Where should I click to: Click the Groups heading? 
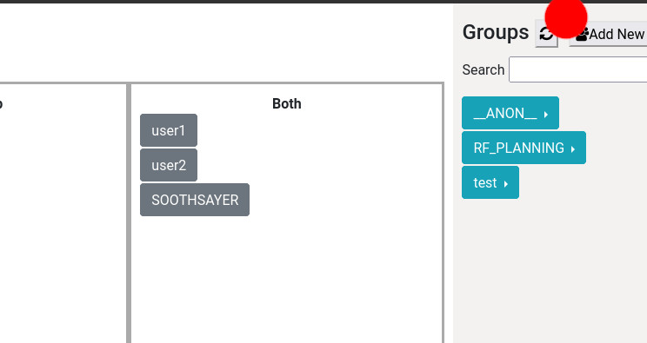click(x=496, y=32)
